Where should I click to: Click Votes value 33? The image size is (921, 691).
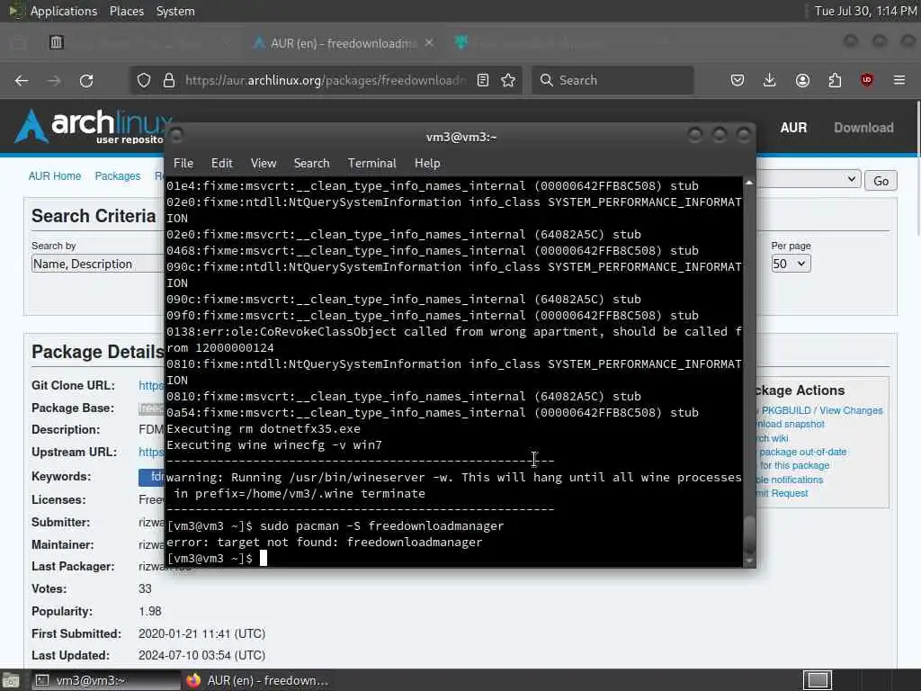pyautogui.click(x=145, y=588)
